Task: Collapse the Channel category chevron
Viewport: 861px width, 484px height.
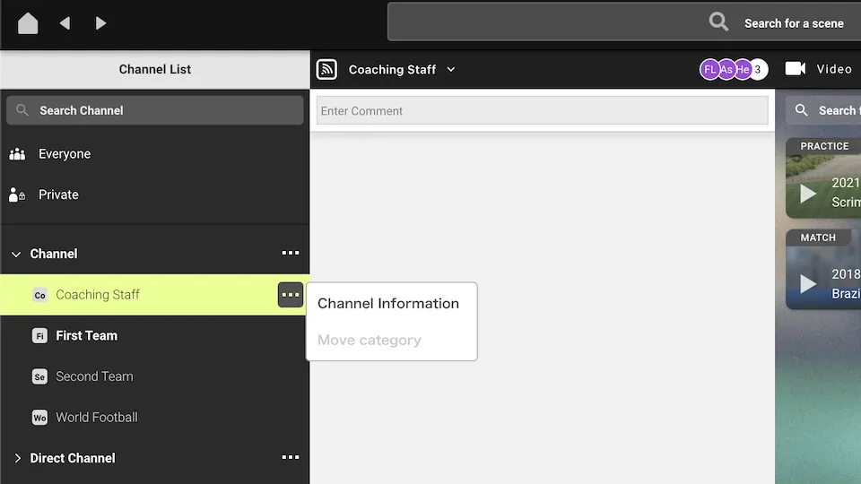Action: (x=16, y=254)
